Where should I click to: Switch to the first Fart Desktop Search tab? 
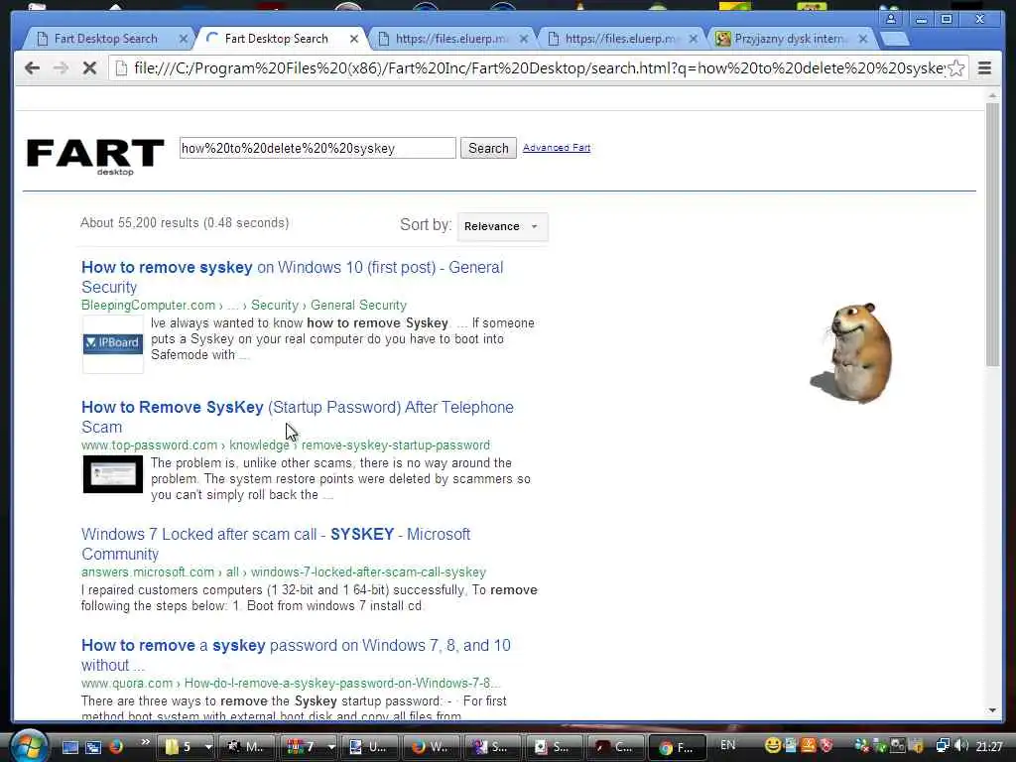[105, 39]
